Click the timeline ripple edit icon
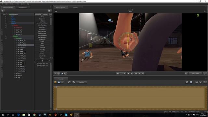 coord(196,82)
